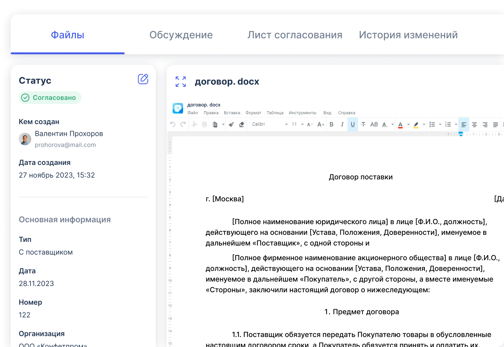This screenshot has width=504, height=347.
Task: Click the blue indent marker on ruler
Action: 461,134
